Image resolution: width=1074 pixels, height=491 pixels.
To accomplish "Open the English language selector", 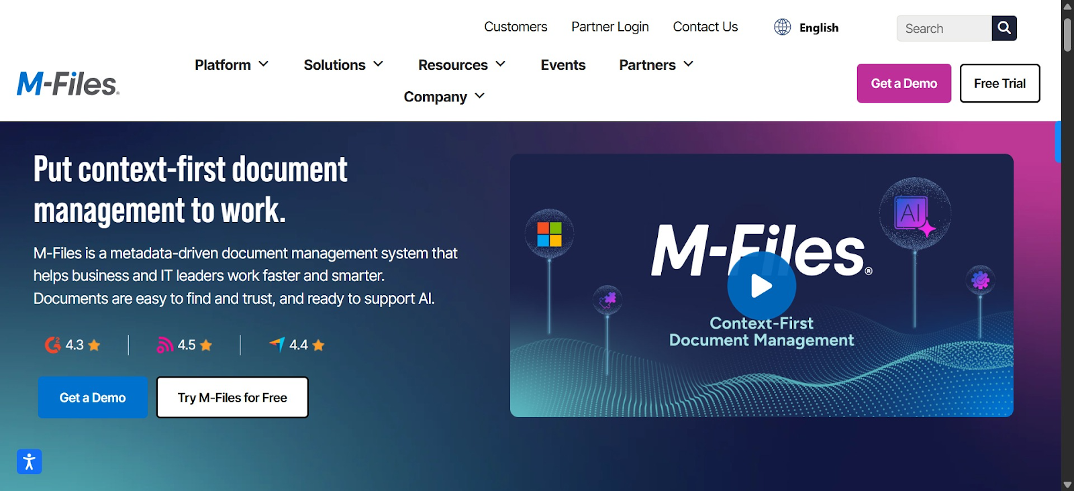I will click(806, 28).
